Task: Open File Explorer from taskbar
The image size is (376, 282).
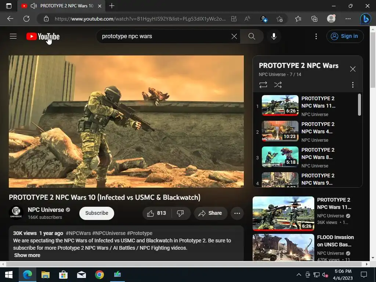Action: [45, 275]
